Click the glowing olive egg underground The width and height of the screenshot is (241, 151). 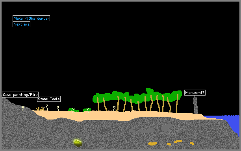point(78,143)
